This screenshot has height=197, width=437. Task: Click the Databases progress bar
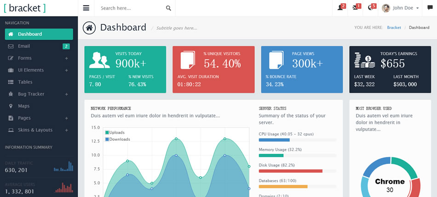pyautogui.click(x=297, y=187)
